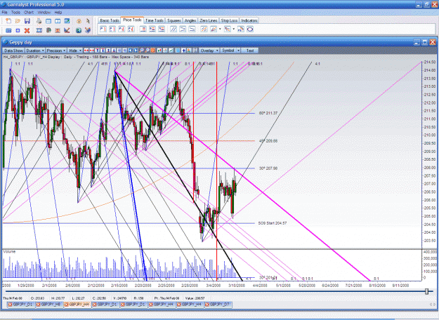Open the Tools menu
This screenshot has width=439, height=320.
pos(15,13)
